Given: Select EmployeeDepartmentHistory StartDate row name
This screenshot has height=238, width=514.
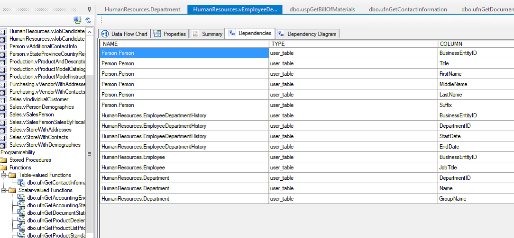Looking at the screenshot, I should tap(184, 136).
